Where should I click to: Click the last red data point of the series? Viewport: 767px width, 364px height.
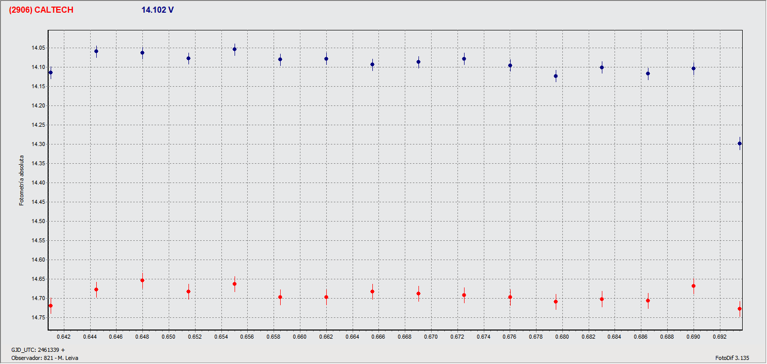tap(740, 309)
